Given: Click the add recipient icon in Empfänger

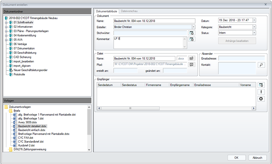Looking at the screenshot, I should click(x=261, y=85).
